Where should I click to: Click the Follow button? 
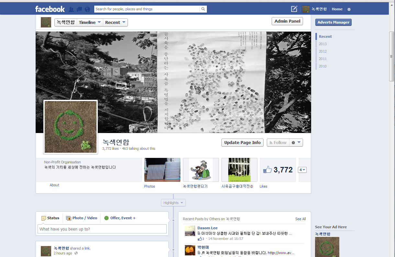[278, 143]
